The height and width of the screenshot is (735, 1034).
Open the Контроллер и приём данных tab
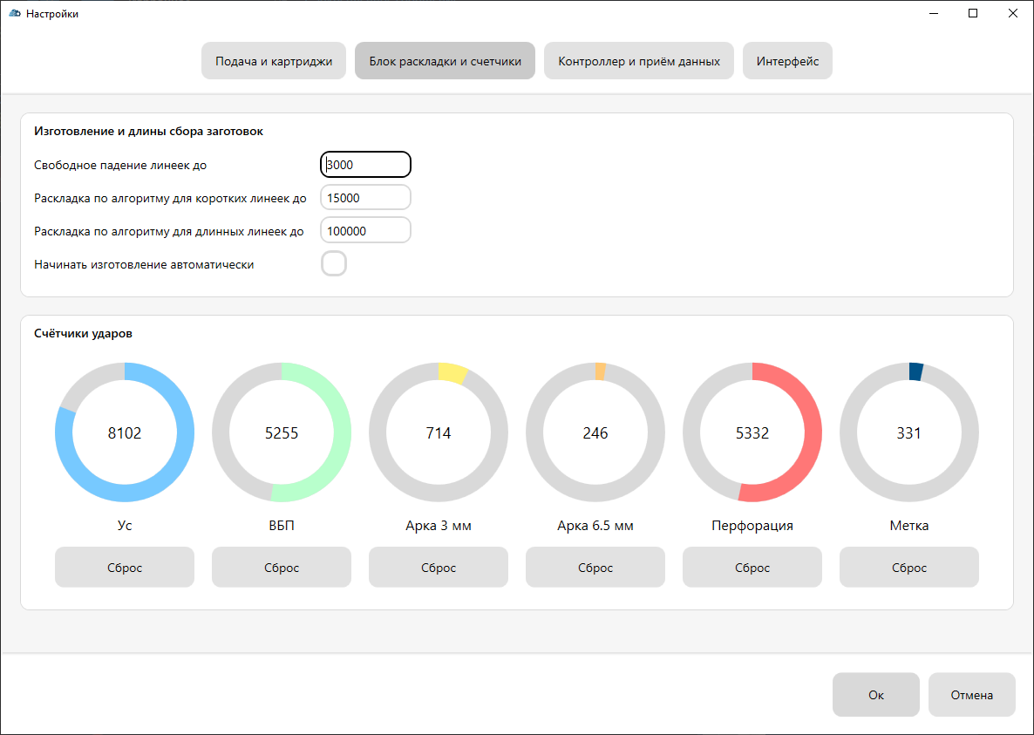(x=638, y=62)
